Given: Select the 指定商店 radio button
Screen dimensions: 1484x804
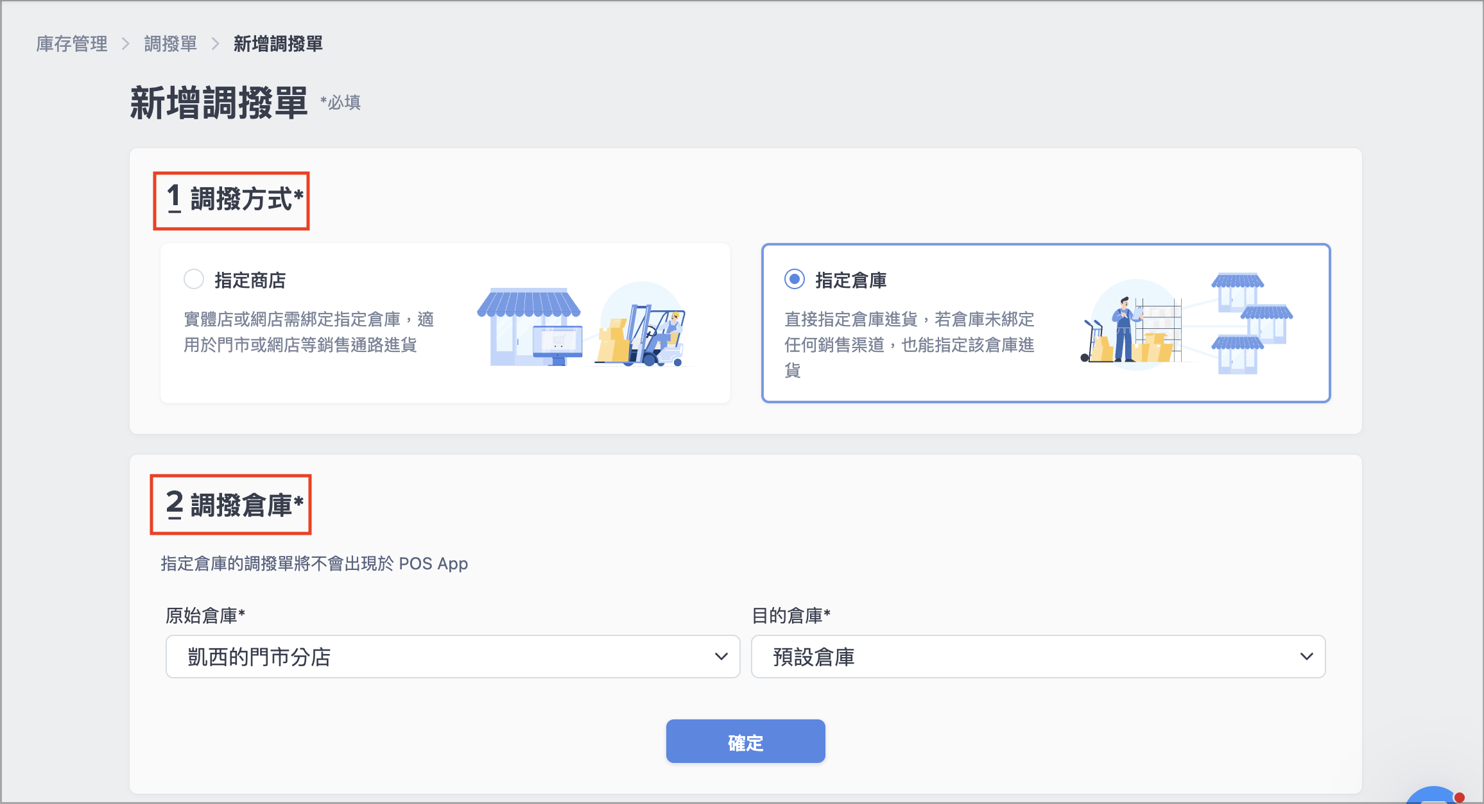Looking at the screenshot, I should click(194, 280).
